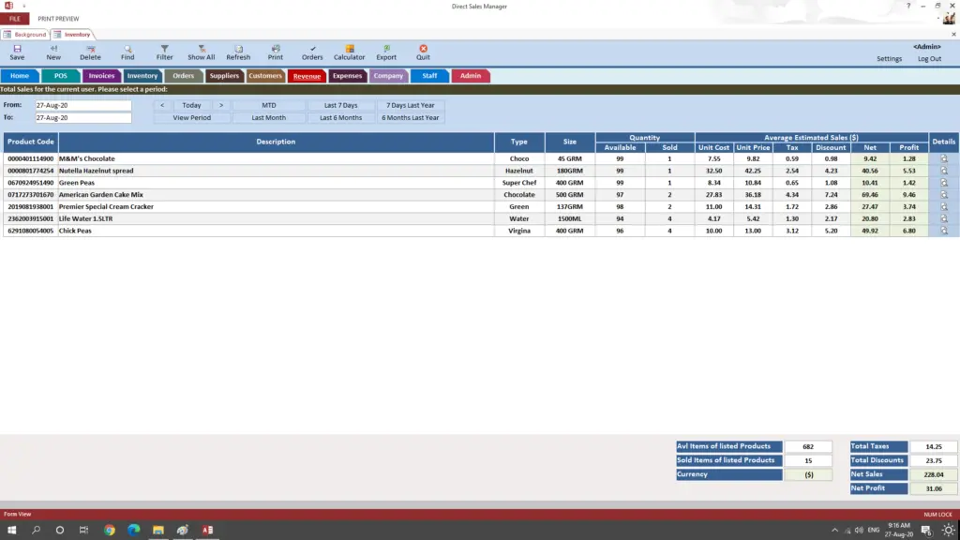Open the Calculator from the toolbar
Image resolution: width=960 pixels, height=540 pixels.
coord(349,51)
